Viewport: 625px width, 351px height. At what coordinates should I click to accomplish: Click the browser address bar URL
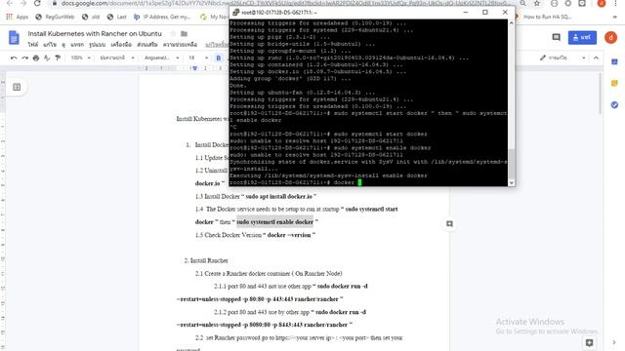[285, 3]
